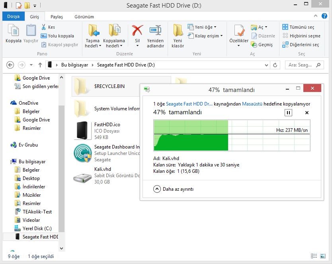Go back with the left arrow button
Screen dimensions: 332x264
(x=10, y=65)
